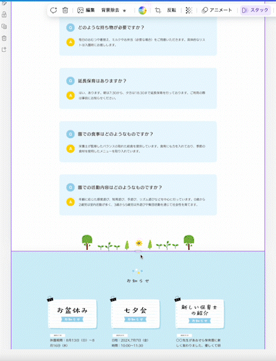Click the 反転 flip button
The width and height of the screenshot is (276, 361).
click(172, 10)
